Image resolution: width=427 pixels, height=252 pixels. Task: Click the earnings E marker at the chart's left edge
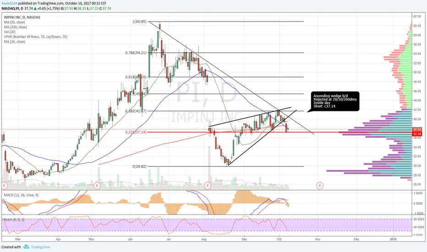(x=4, y=186)
